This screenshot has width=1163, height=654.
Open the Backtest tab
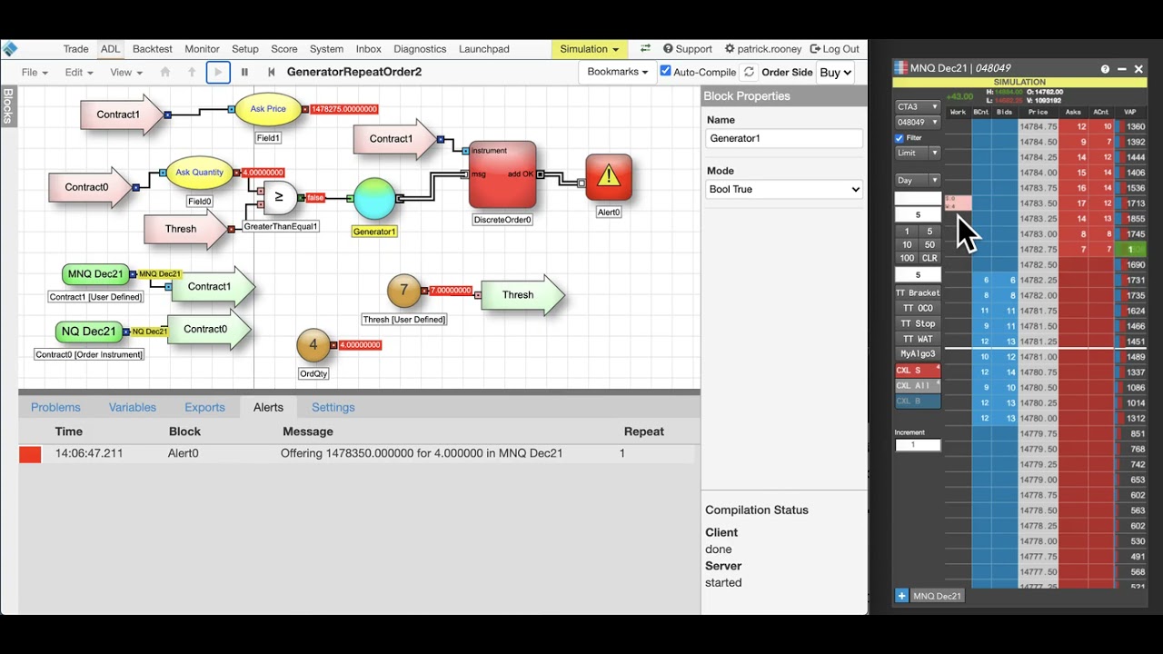pos(153,49)
